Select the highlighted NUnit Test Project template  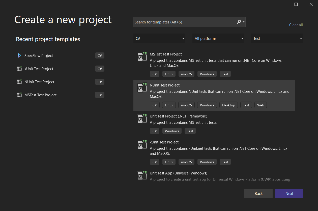tap(214, 95)
